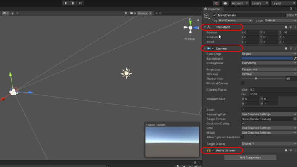
Task: Open Transform component presets icon
Action: pyautogui.click(x=290, y=27)
